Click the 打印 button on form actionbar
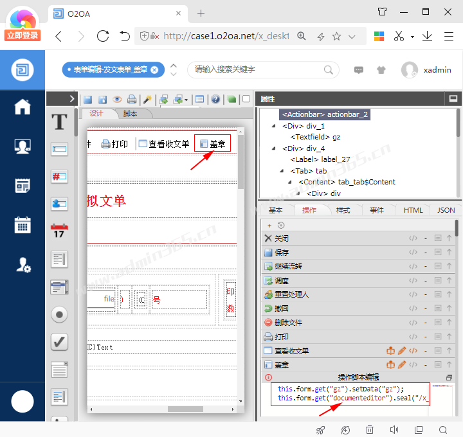This screenshot has height=437, width=463. 114,144
